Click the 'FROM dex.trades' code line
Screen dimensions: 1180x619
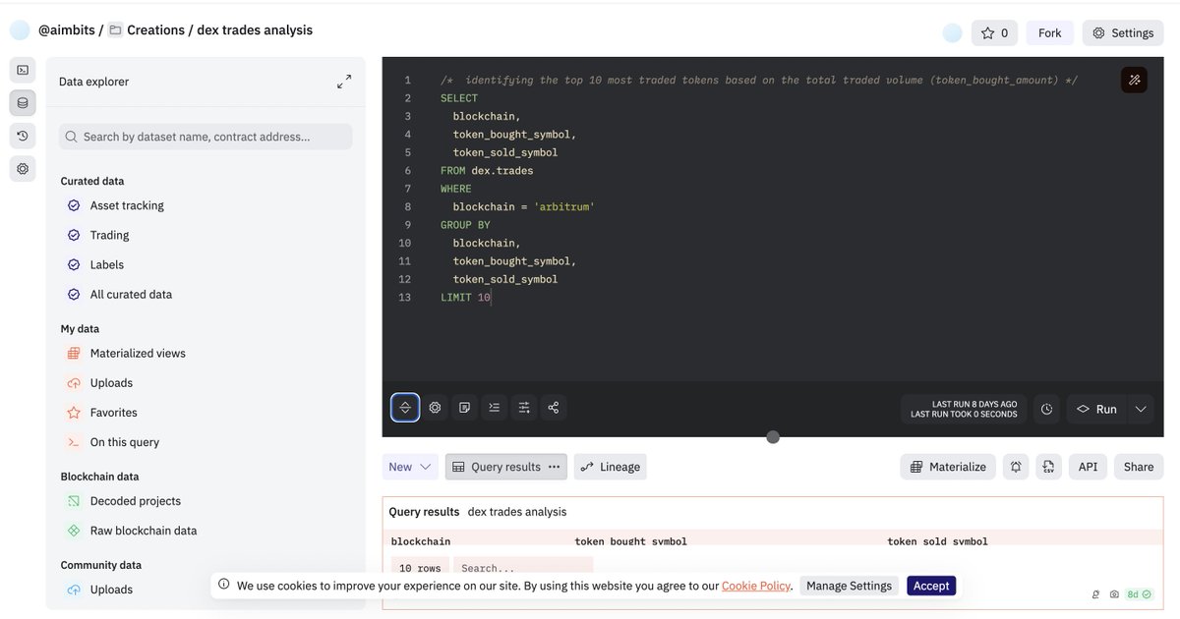coord(487,170)
